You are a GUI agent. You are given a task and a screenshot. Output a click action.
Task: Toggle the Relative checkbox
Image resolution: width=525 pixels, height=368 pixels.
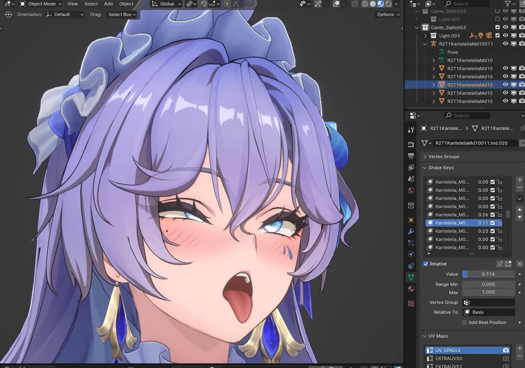426,264
